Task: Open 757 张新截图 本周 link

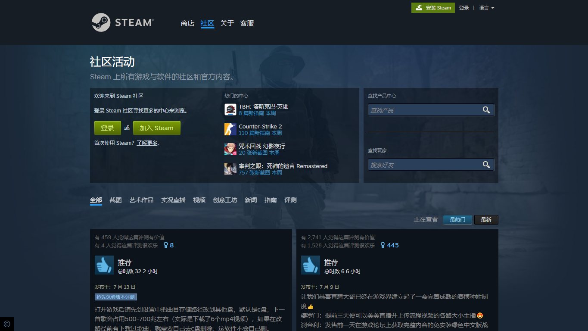Action: (x=260, y=173)
